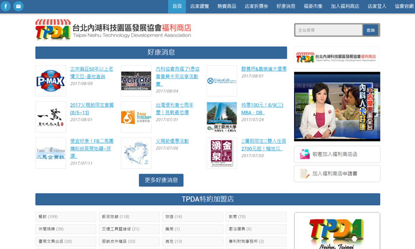
Task: Click the 湧金泉 red logo image
Action: click(221, 153)
